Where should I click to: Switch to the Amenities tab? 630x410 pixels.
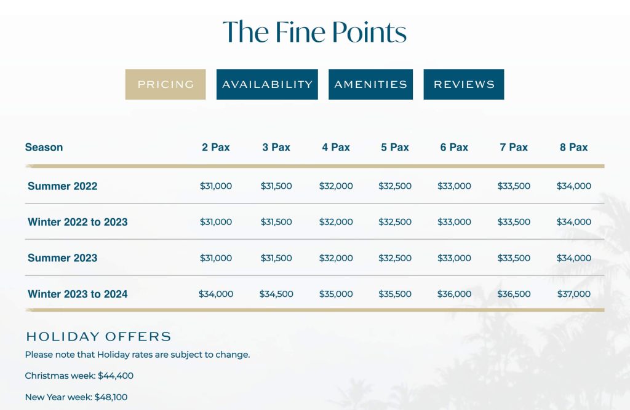370,84
